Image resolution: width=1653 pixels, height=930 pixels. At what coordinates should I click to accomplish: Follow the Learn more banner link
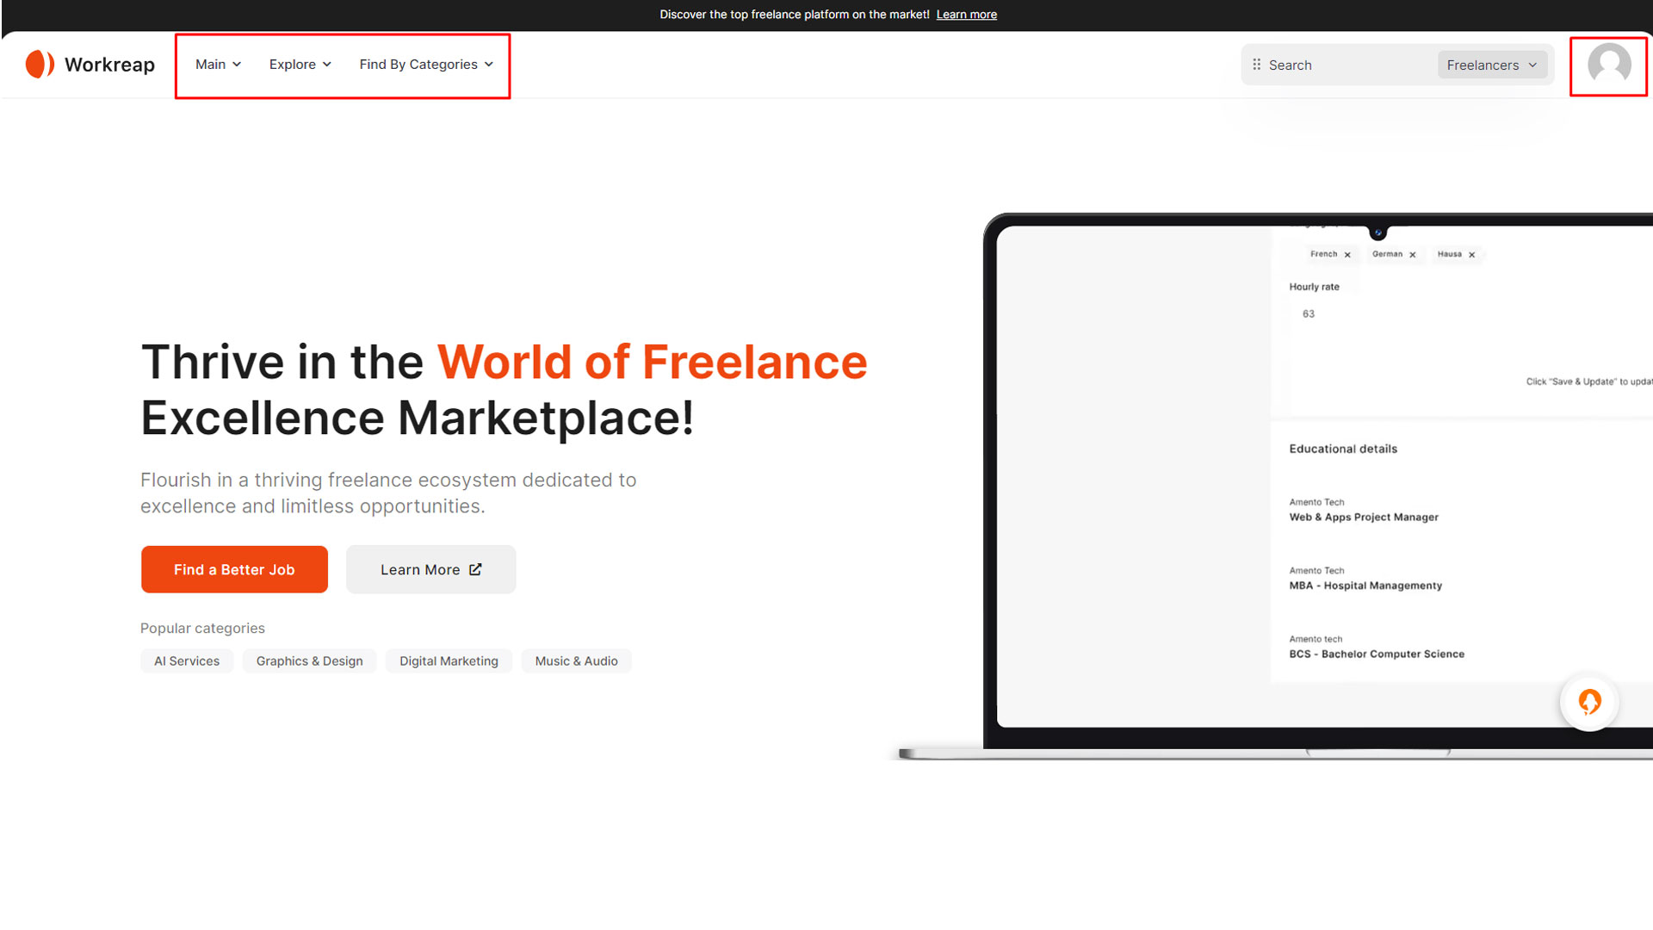pyautogui.click(x=966, y=15)
